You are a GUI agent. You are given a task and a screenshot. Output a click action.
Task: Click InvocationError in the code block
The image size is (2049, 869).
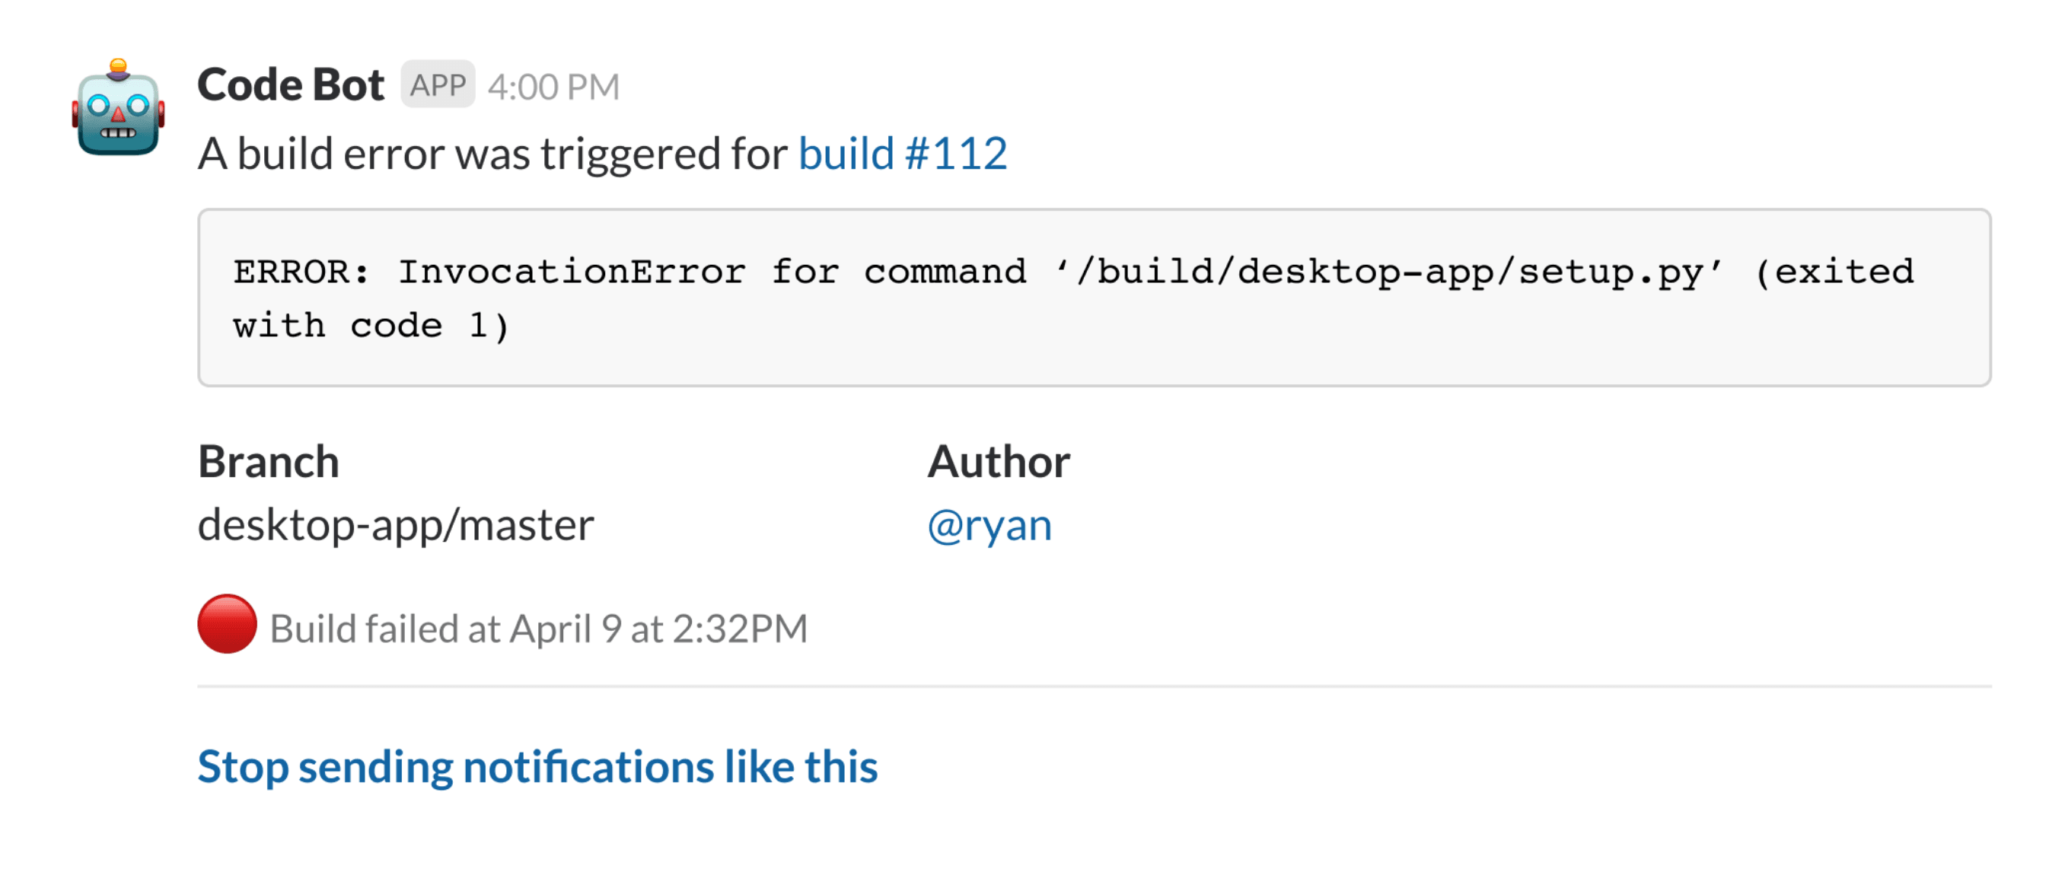click(572, 272)
